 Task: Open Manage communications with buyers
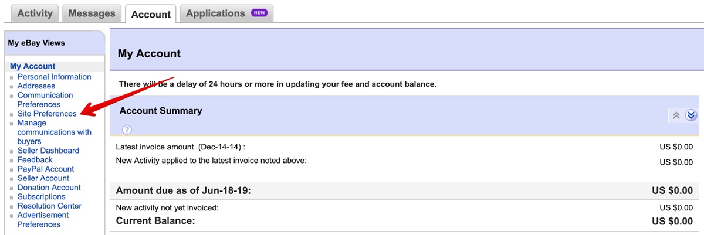tap(54, 132)
